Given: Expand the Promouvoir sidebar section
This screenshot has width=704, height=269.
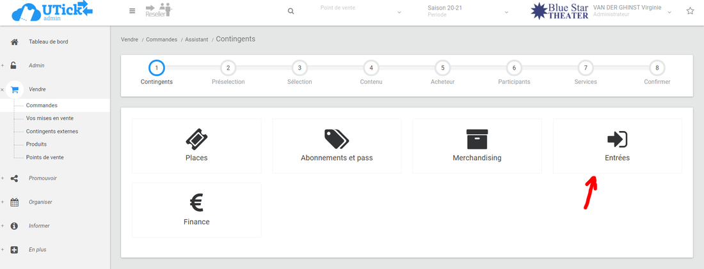Looking at the screenshot, I should 42,178.
